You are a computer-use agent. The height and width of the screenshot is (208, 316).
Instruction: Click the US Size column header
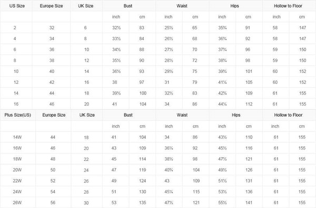(x=17, y=6)
